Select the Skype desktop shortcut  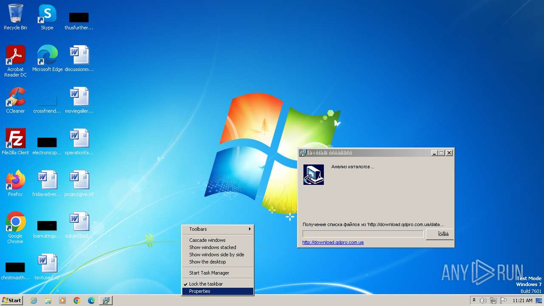(47, 17)
